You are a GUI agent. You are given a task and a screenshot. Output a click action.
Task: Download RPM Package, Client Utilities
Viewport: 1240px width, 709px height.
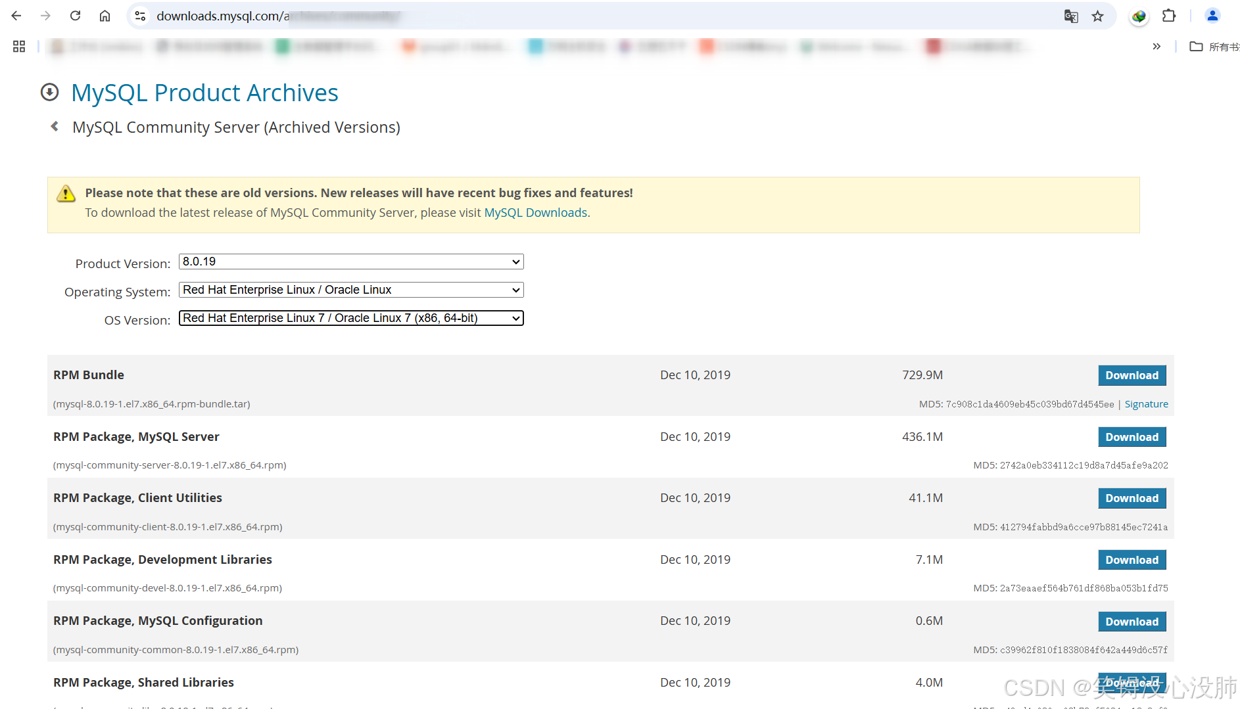[x=1132, y=498]
